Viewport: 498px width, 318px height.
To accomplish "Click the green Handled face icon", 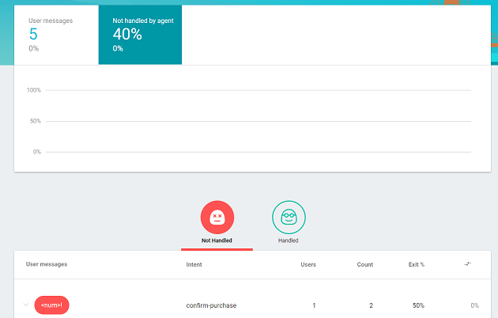I will [x=289, y=218].
